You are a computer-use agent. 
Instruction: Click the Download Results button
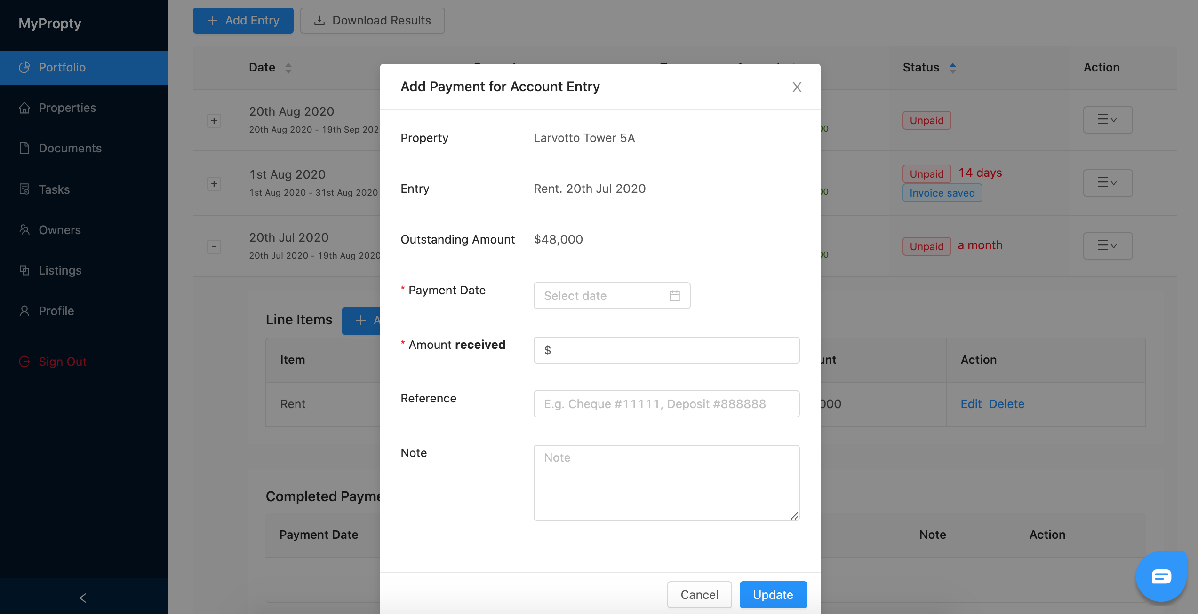coord(372,21)
